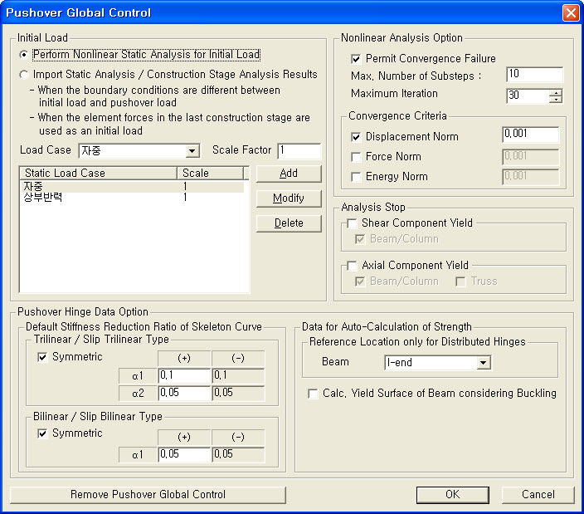Enable Calc. Yield Surface considering Buckling

pos(313,394)
